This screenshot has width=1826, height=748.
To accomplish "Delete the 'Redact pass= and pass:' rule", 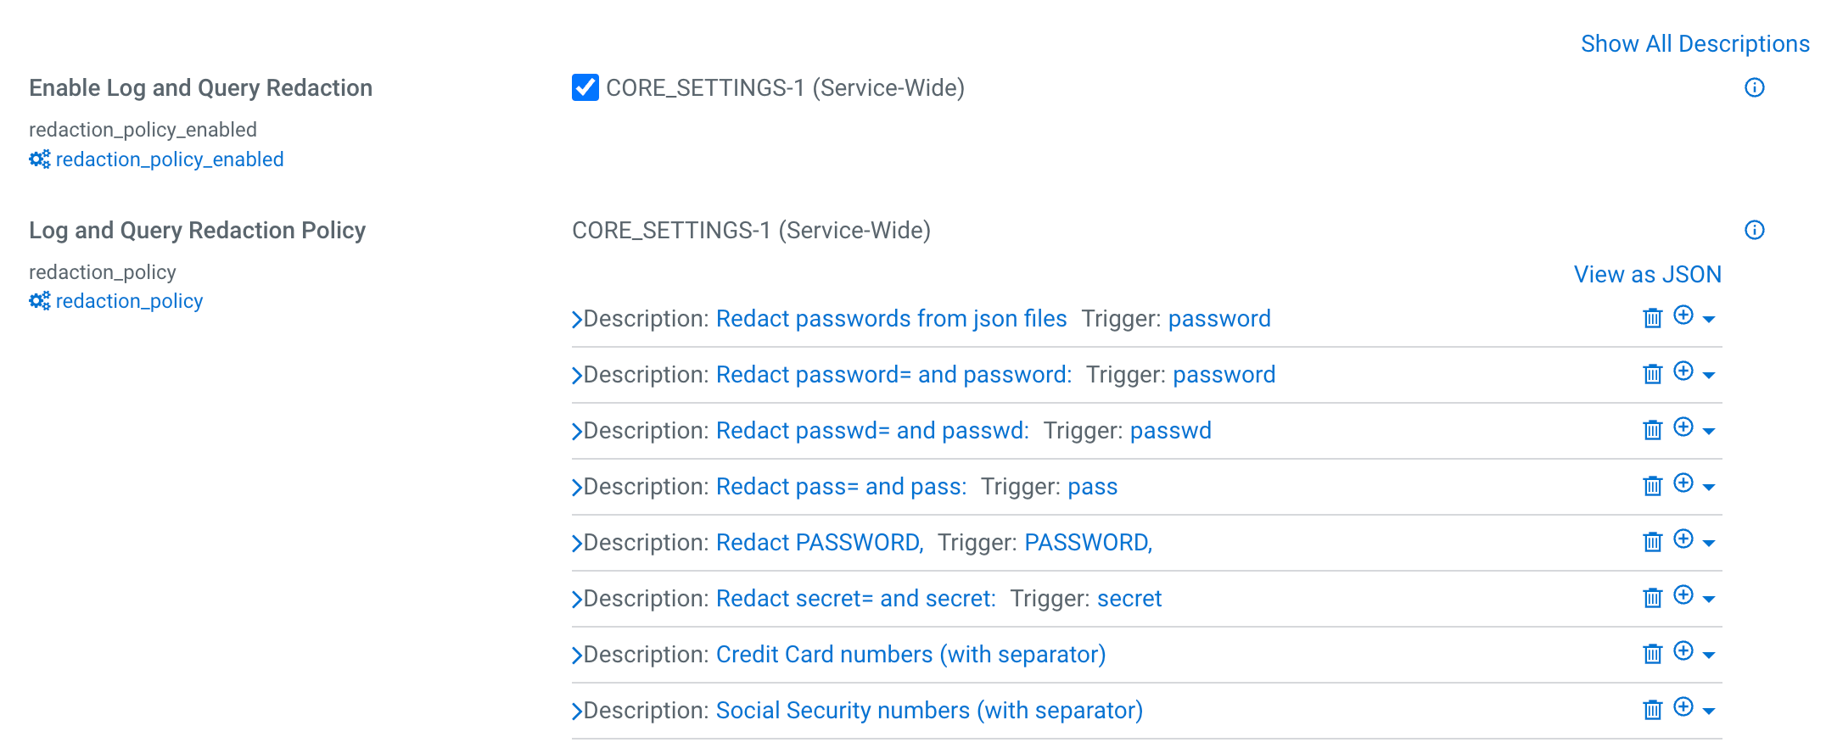I will [1652, 487].
